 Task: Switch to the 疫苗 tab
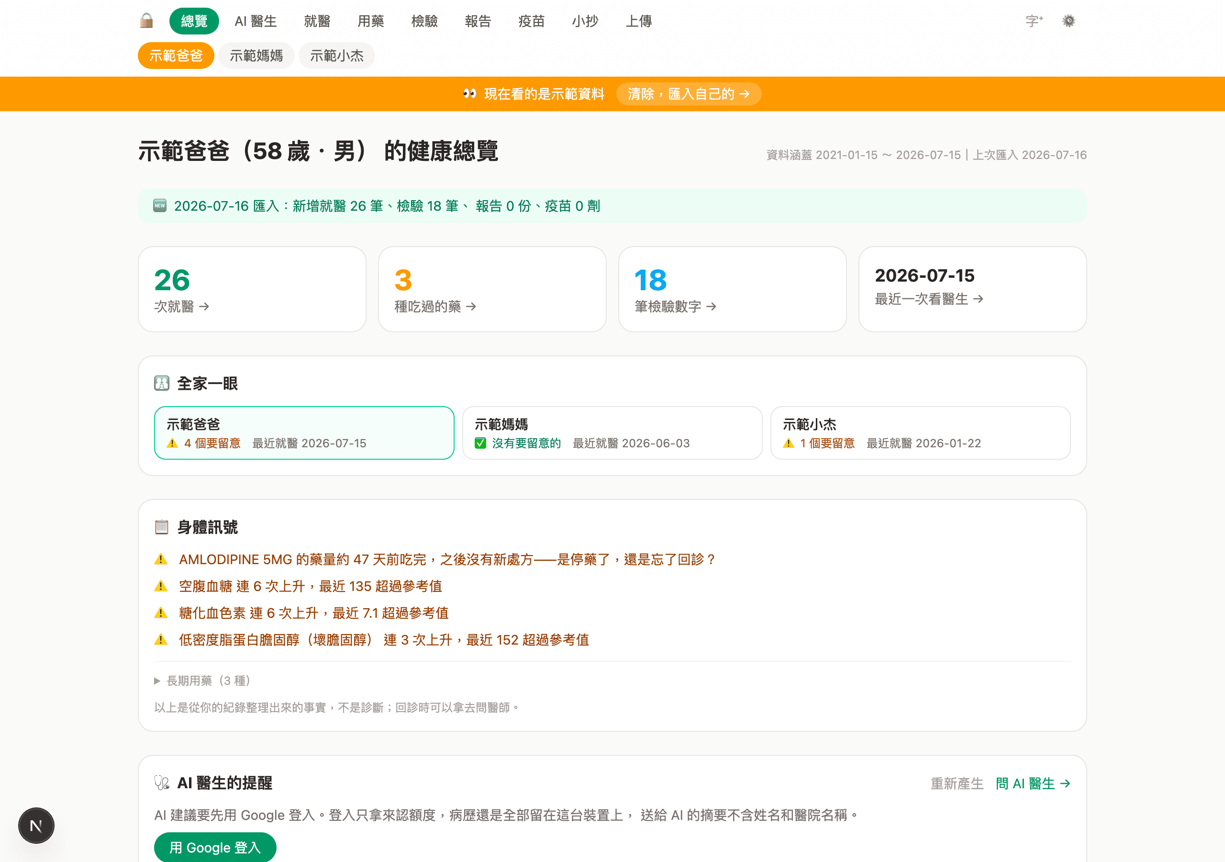coord(532,21)
